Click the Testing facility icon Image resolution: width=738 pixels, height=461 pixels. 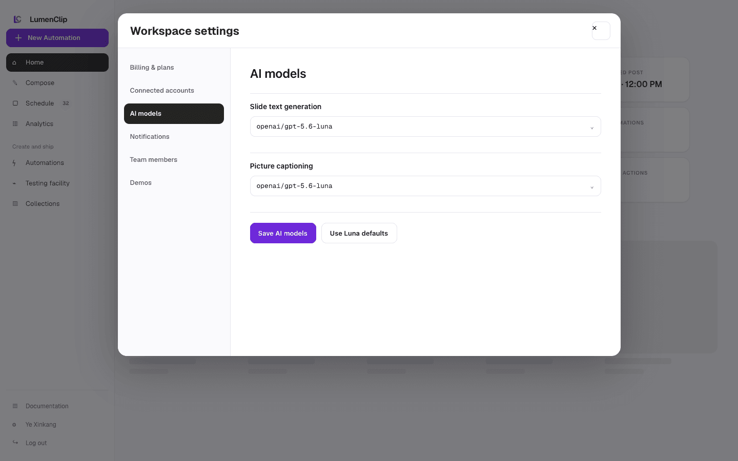pos(14,183)
